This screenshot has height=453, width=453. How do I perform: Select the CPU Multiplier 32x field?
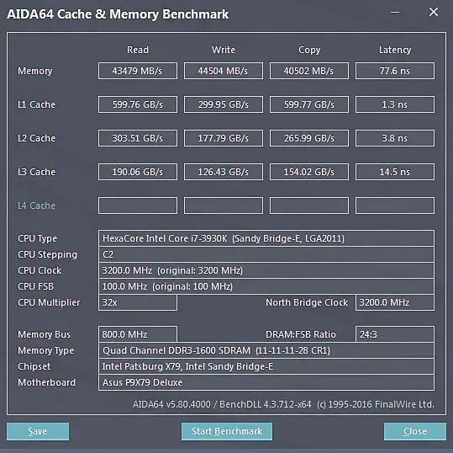click(138, 302)
